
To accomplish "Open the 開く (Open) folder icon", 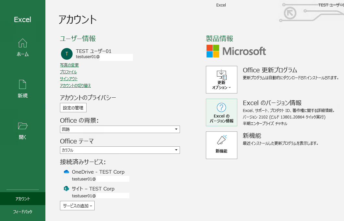I will pyautogui.click(x=23, y=126).
